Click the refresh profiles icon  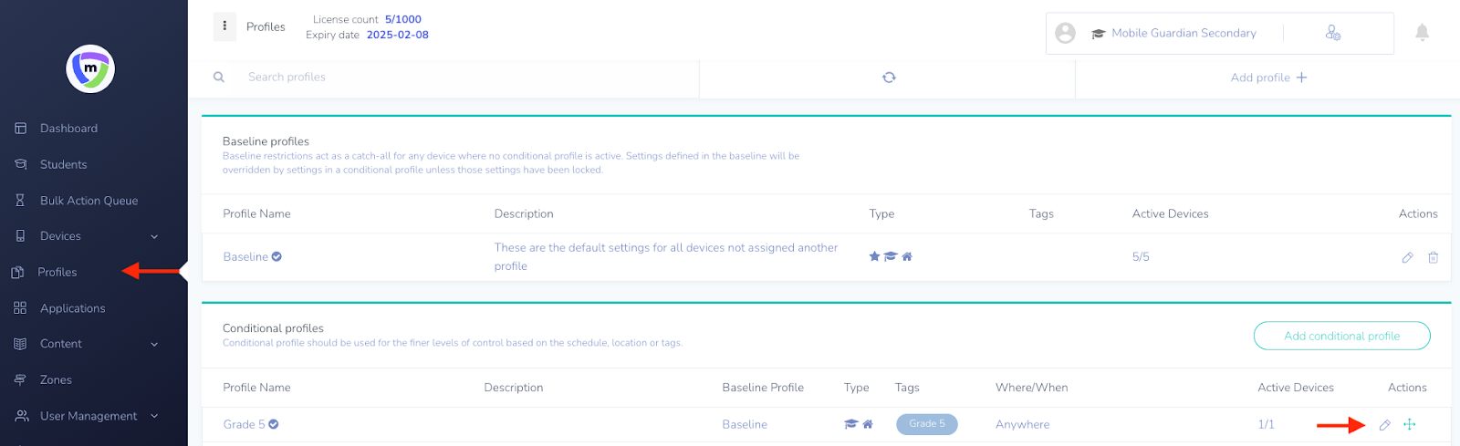click(889, 78)
